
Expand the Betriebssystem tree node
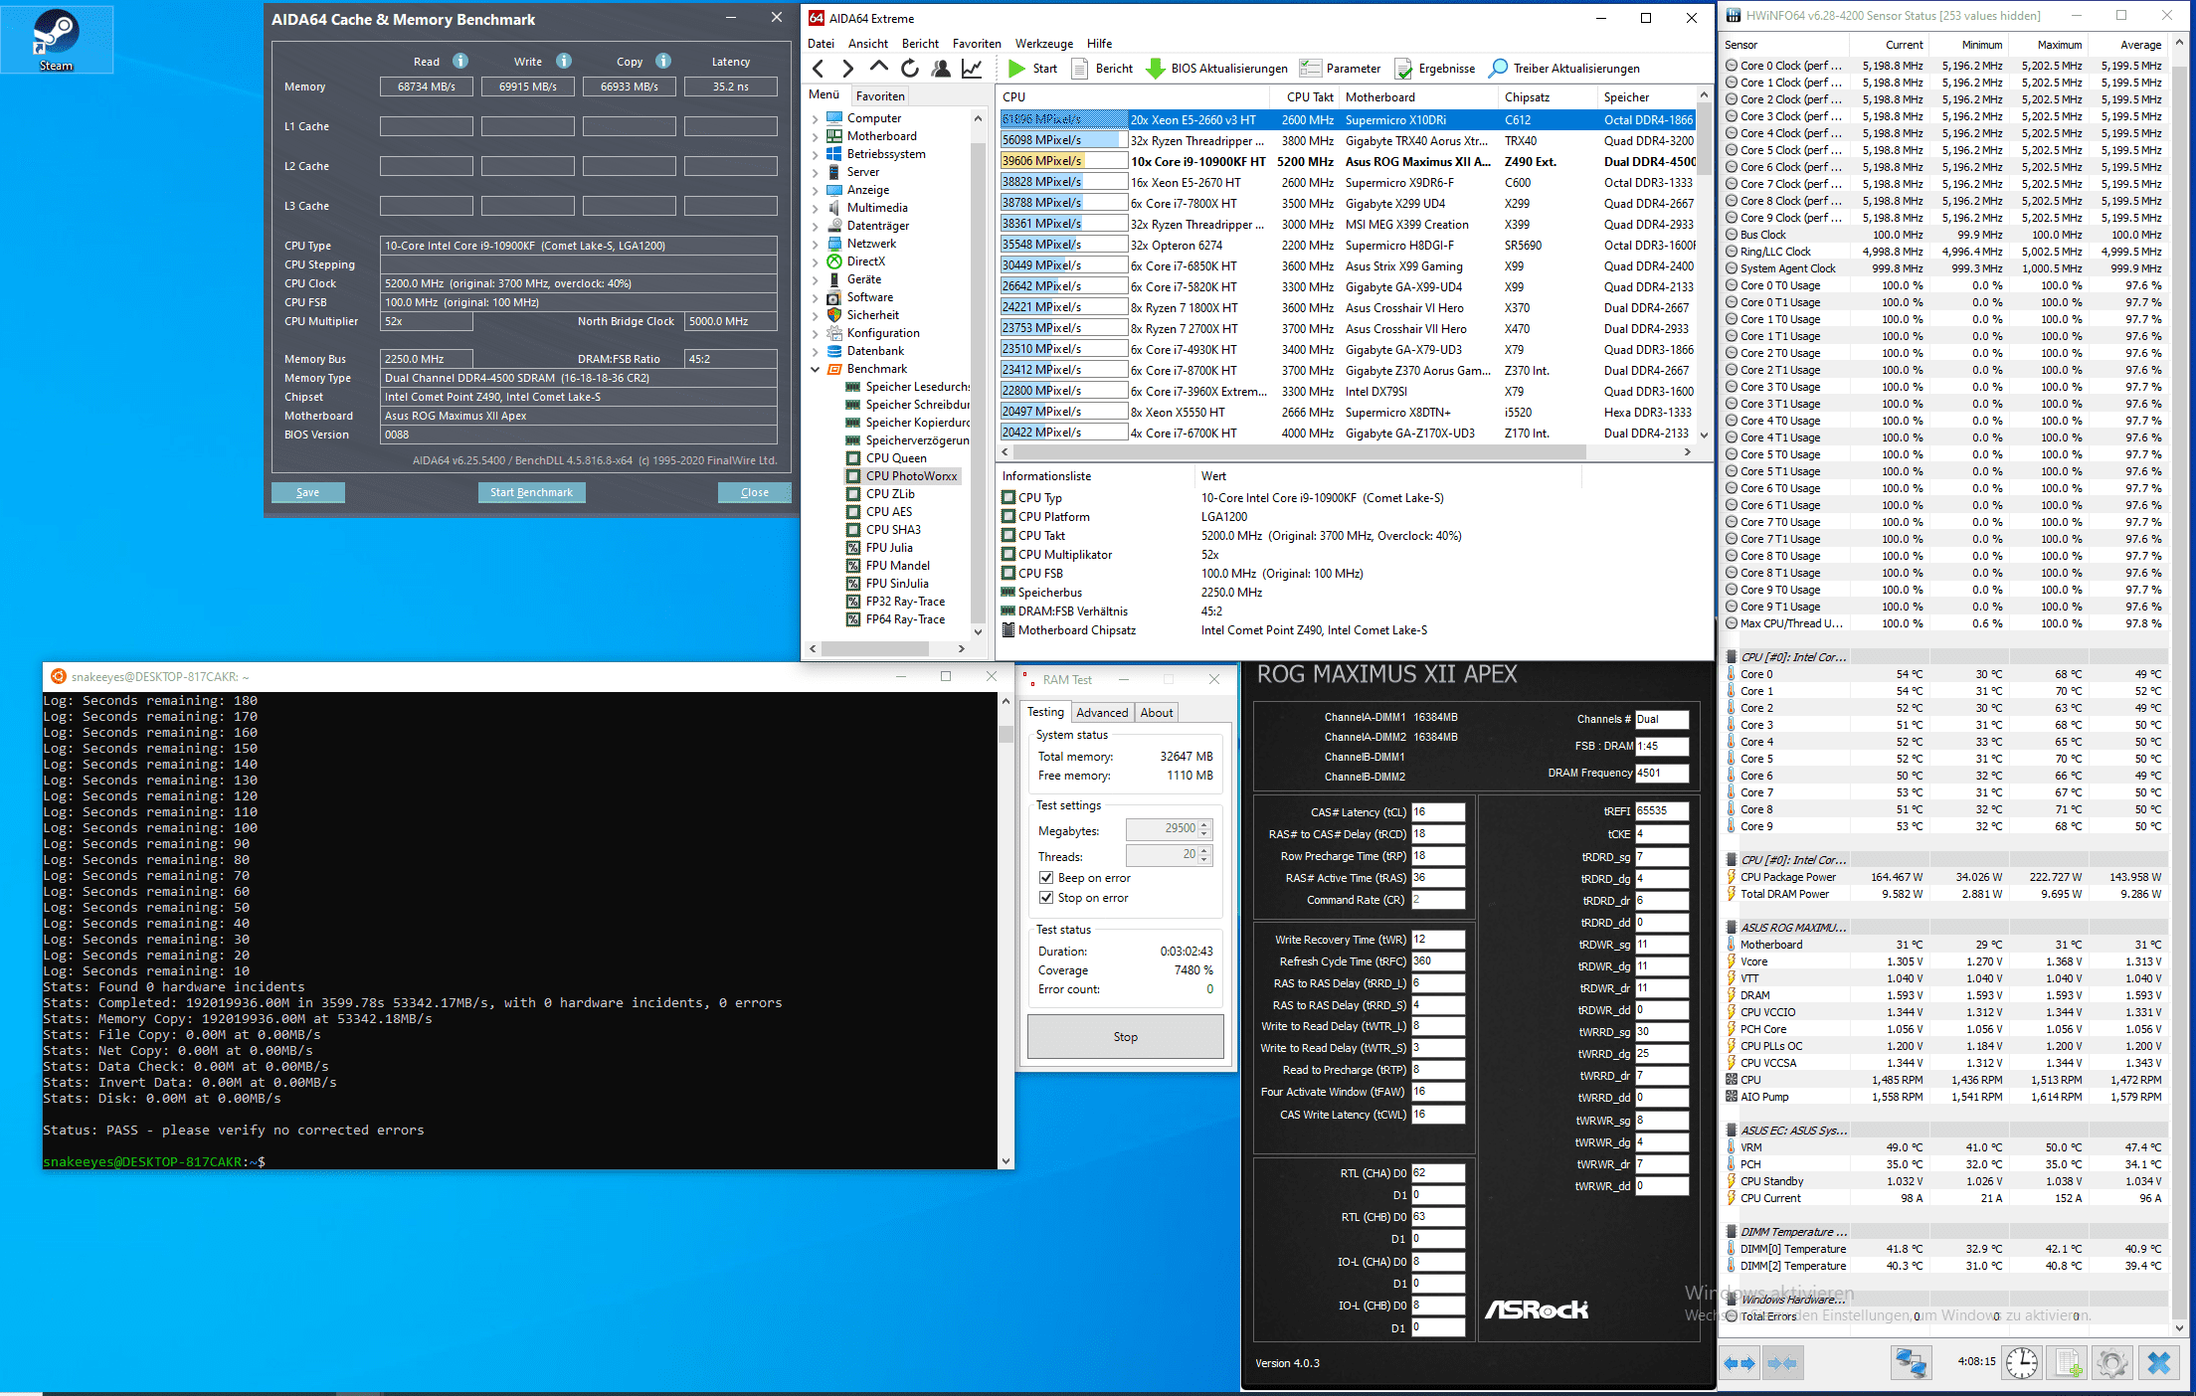[816, 154]
